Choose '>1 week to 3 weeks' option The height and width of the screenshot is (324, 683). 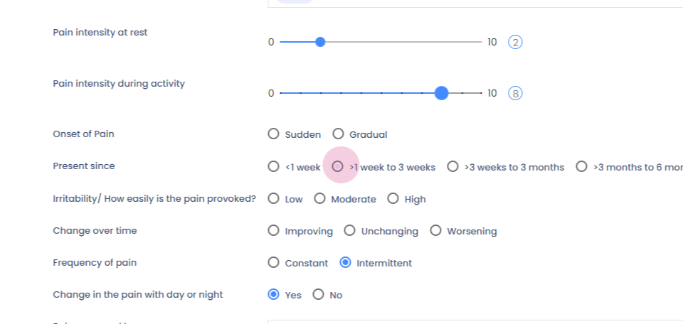coord(338,166)
